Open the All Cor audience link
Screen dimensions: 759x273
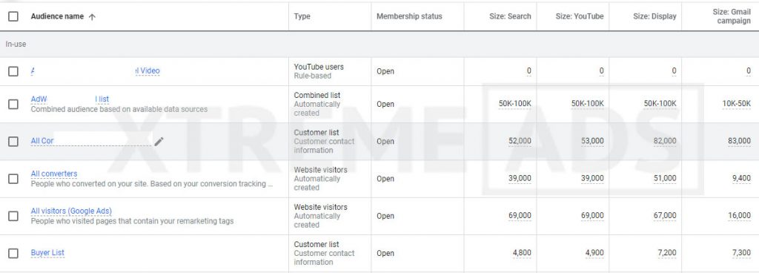[42, 141]
